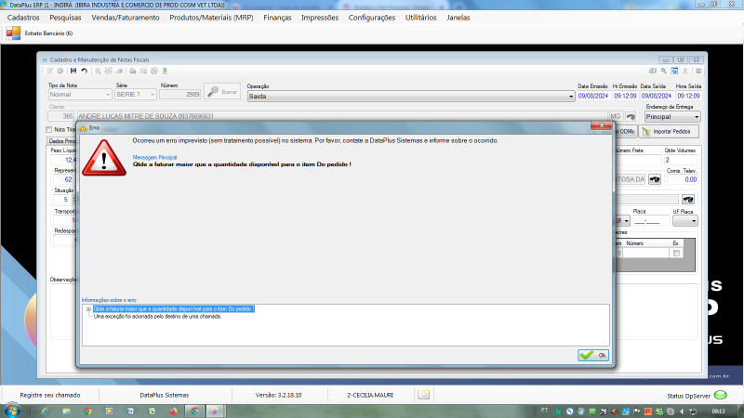
Task: Click the green download arrow toolbar icon
Action: coord(165,72)
